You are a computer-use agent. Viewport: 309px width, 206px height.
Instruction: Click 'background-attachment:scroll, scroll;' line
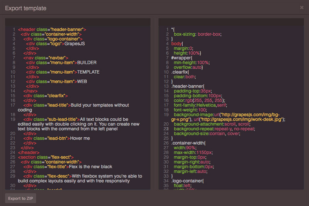212,124
